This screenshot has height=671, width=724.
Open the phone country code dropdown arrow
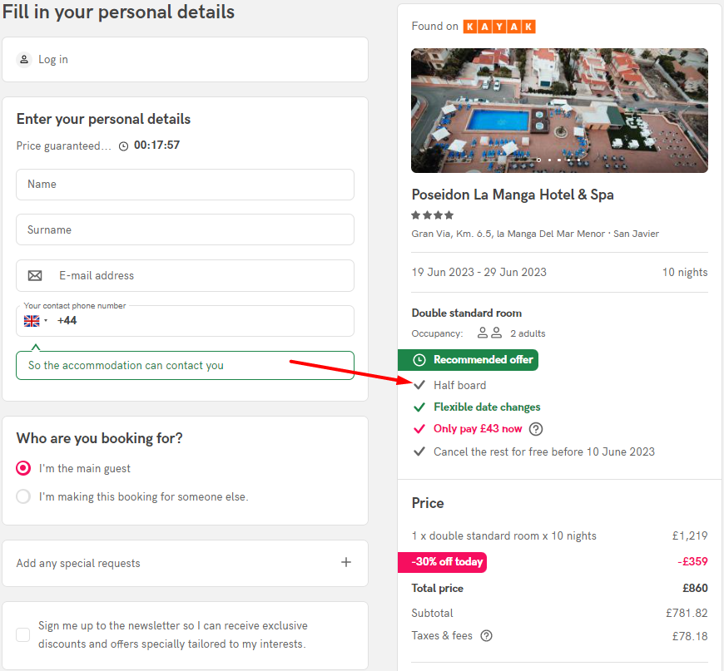[x=46, y=321]
